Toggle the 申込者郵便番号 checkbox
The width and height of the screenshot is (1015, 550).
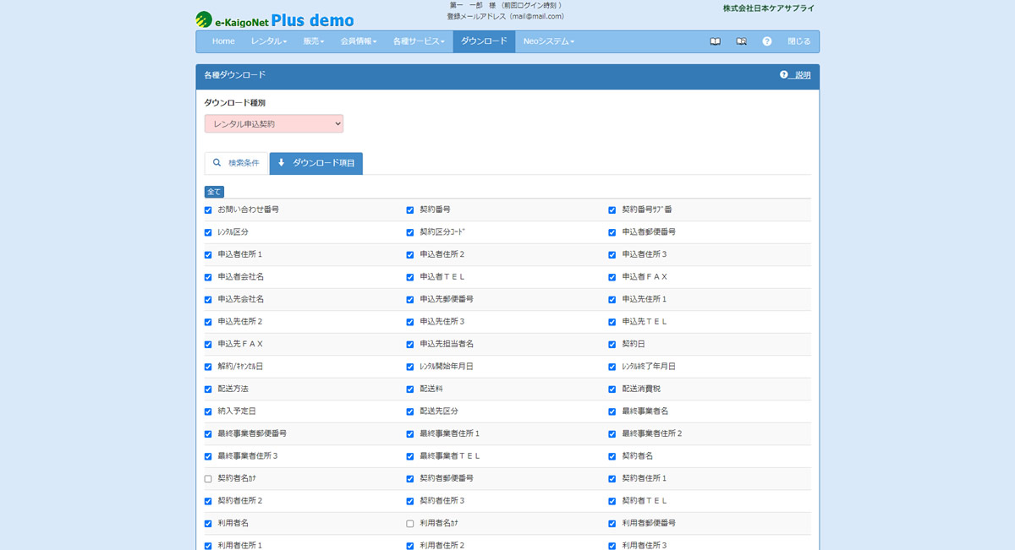[612, 232]
